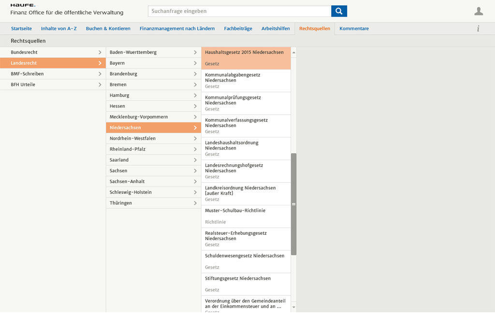Expand the Hessen chevron arrow
The height and width of the screenshot is (323, 495).
click(195, 106)
